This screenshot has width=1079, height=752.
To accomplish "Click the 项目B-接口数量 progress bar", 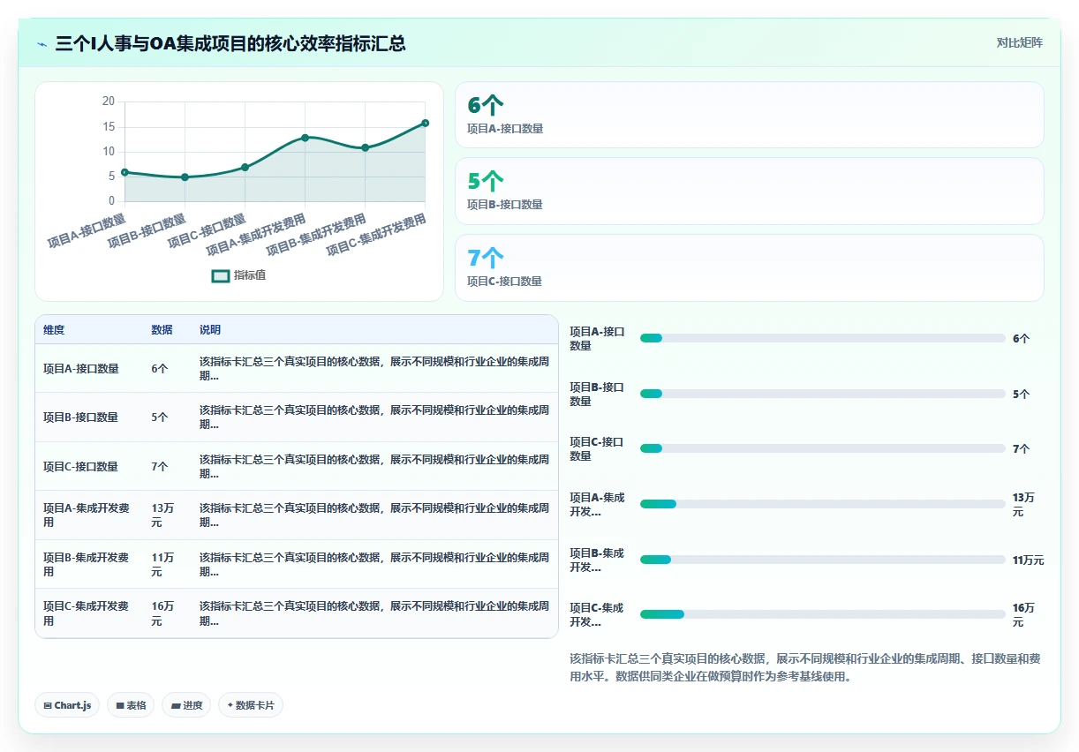I will (x=822, y=394).
